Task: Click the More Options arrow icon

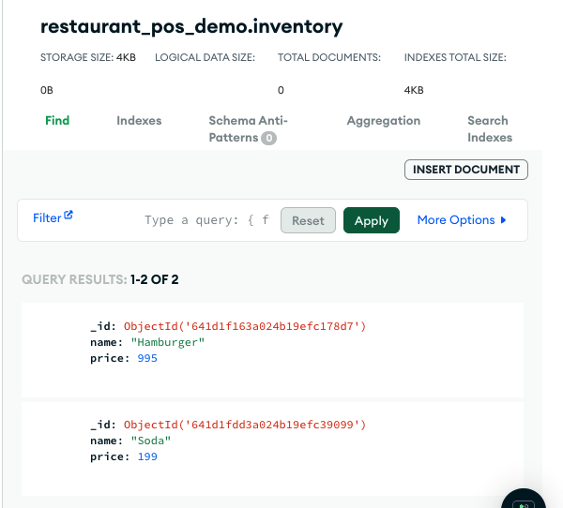Action: (503, 220)
